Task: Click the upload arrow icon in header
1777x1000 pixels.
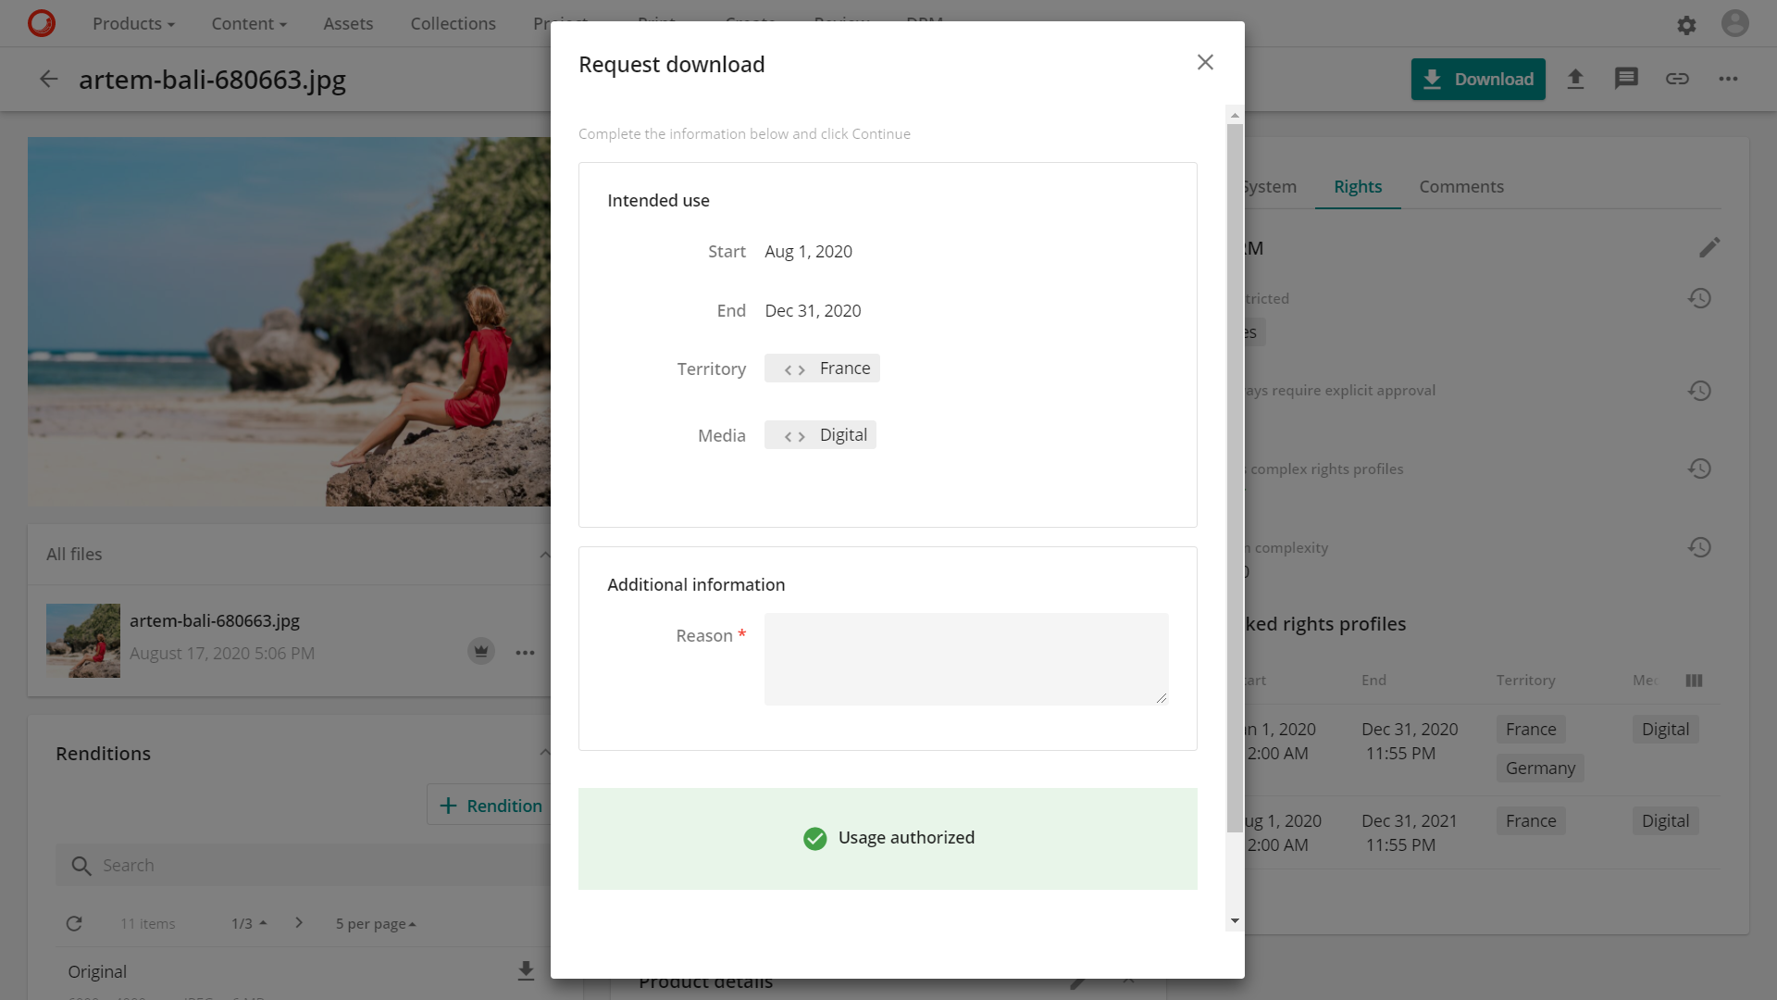Action: pyautogui.click(x=1575, y=79)
